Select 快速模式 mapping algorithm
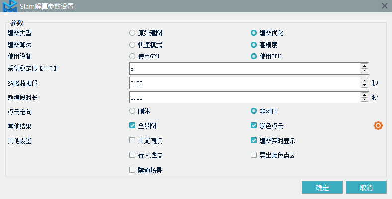The image size is (392, 199). click(132, 44)
